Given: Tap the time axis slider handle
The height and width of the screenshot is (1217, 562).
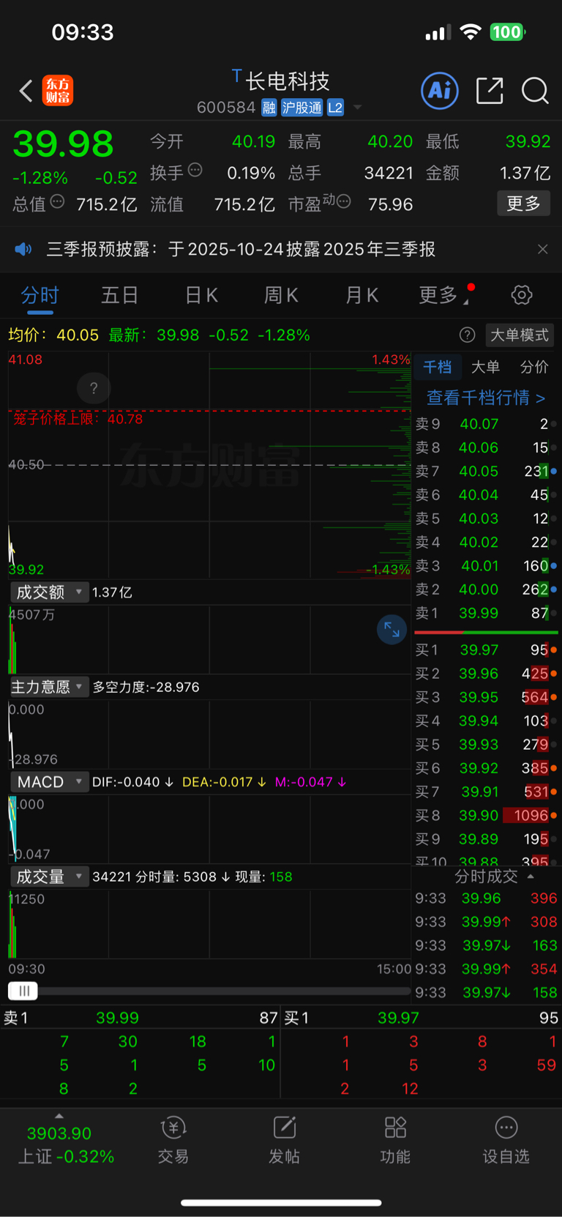Looking at the screenshot, I should coord(23,991).
